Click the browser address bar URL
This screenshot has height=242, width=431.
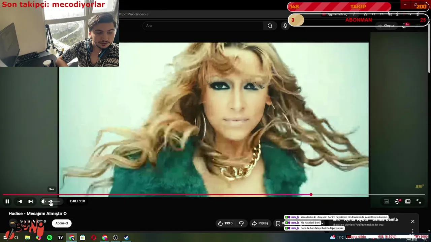point(134,14)
